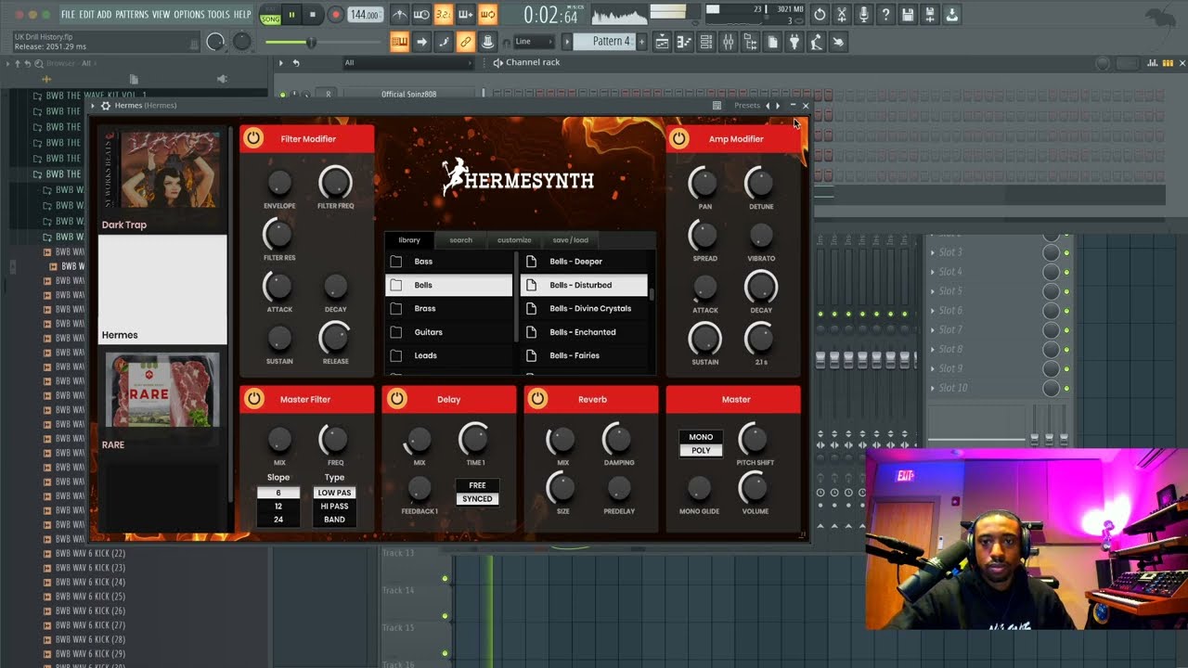Select POLY voice mode in Master
1188x668 pixels.
701,450
